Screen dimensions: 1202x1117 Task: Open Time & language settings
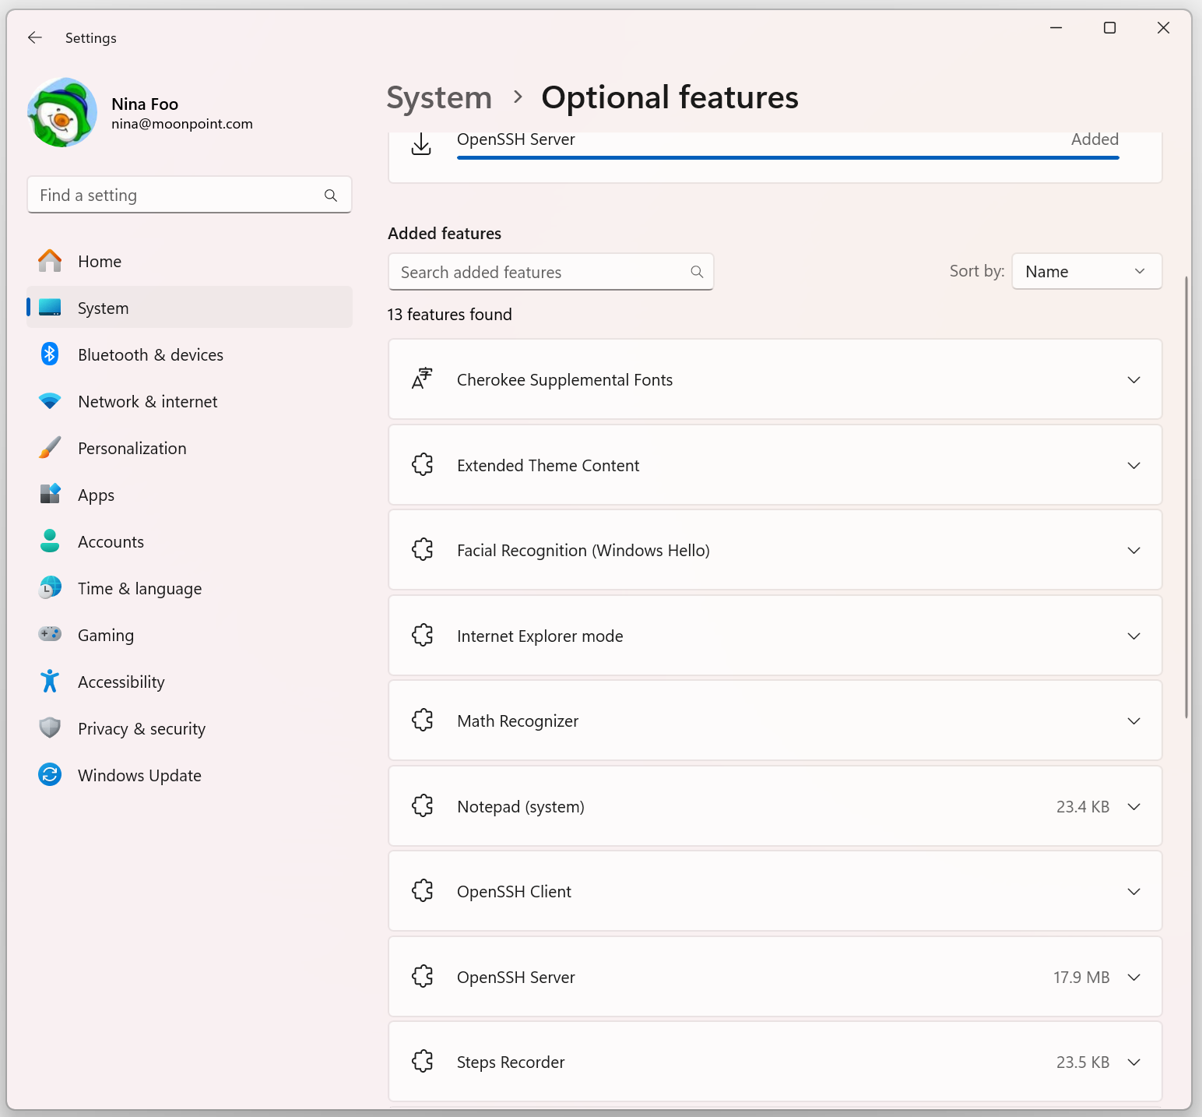[x=189, y=588]
